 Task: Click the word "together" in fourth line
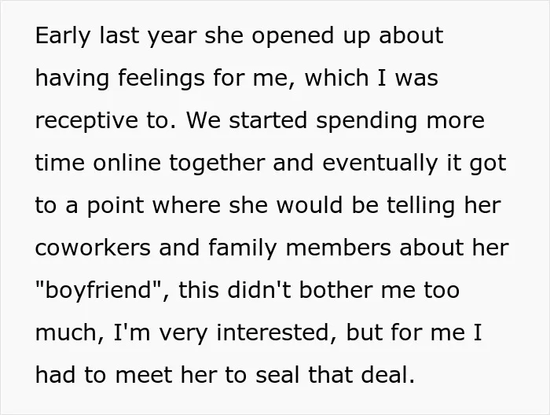click(217, 163)
